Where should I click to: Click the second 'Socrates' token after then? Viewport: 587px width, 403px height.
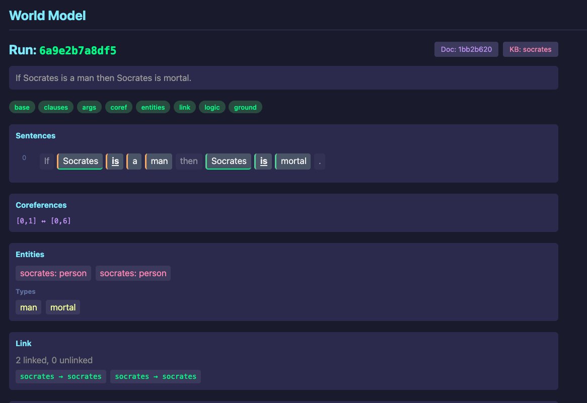click(x=229, y=162)
